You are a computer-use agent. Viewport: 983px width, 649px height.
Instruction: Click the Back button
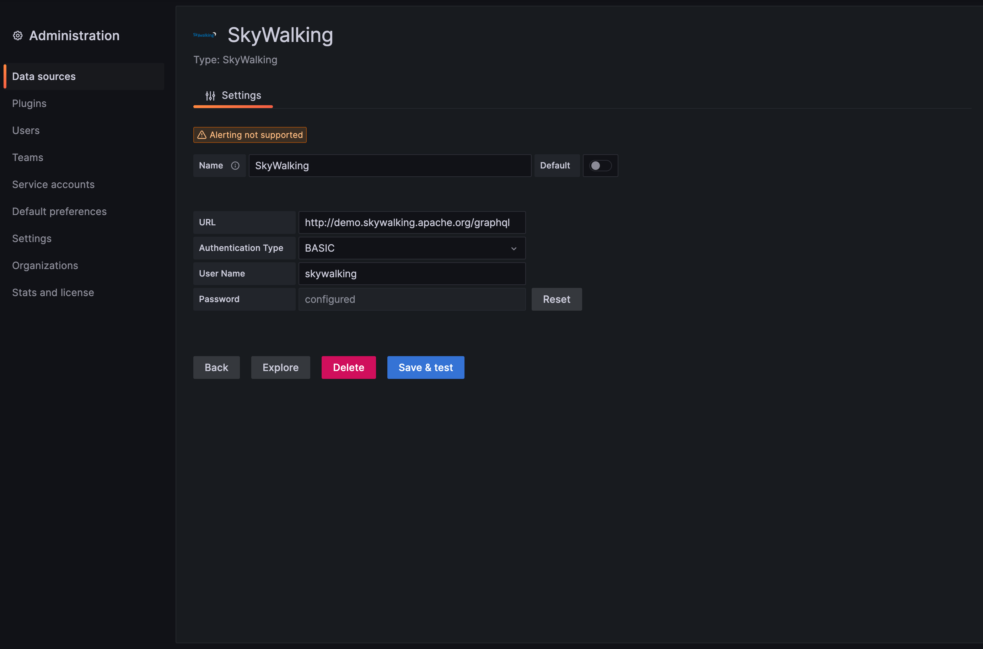click(x=216, y=368)
